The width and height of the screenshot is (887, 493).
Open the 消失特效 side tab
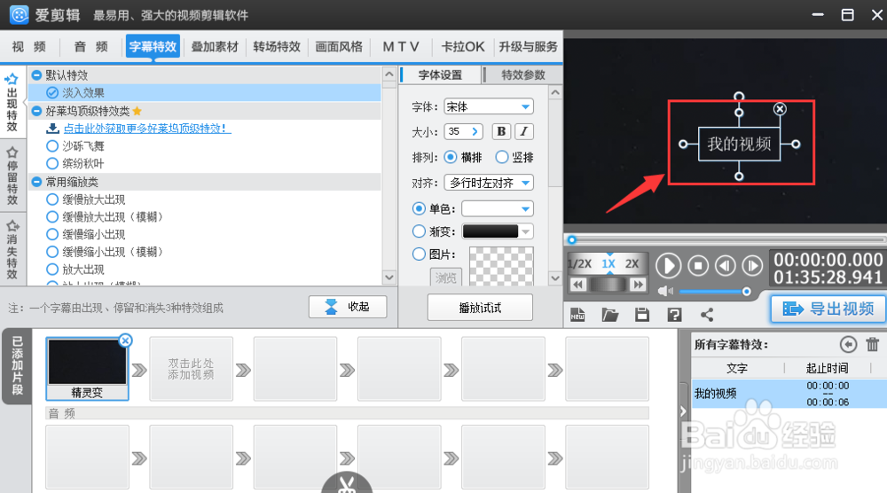[x=12, y=249]
